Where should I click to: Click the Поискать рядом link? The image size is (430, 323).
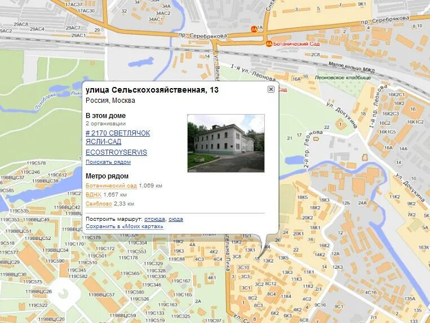[108, 162]
